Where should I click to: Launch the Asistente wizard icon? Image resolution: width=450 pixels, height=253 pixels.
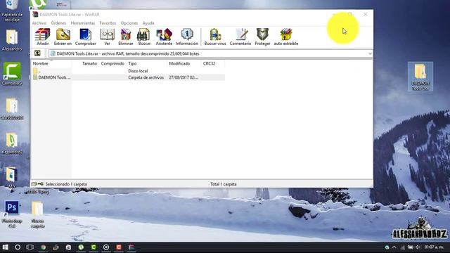[164, 37]
